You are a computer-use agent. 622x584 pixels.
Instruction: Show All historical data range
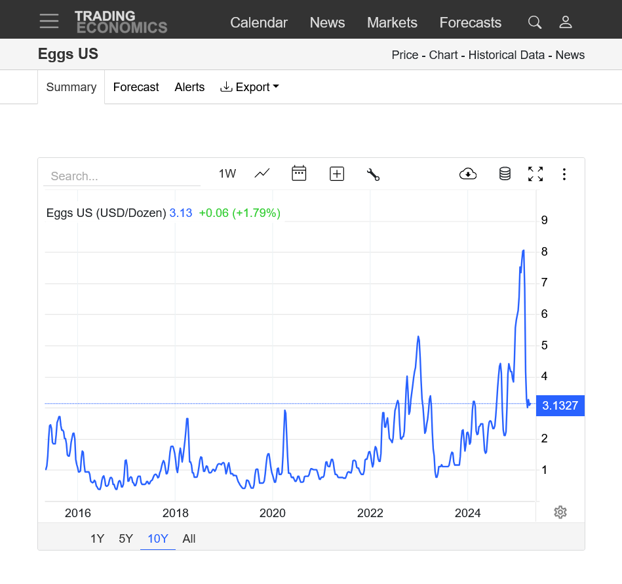click(189, 539)
